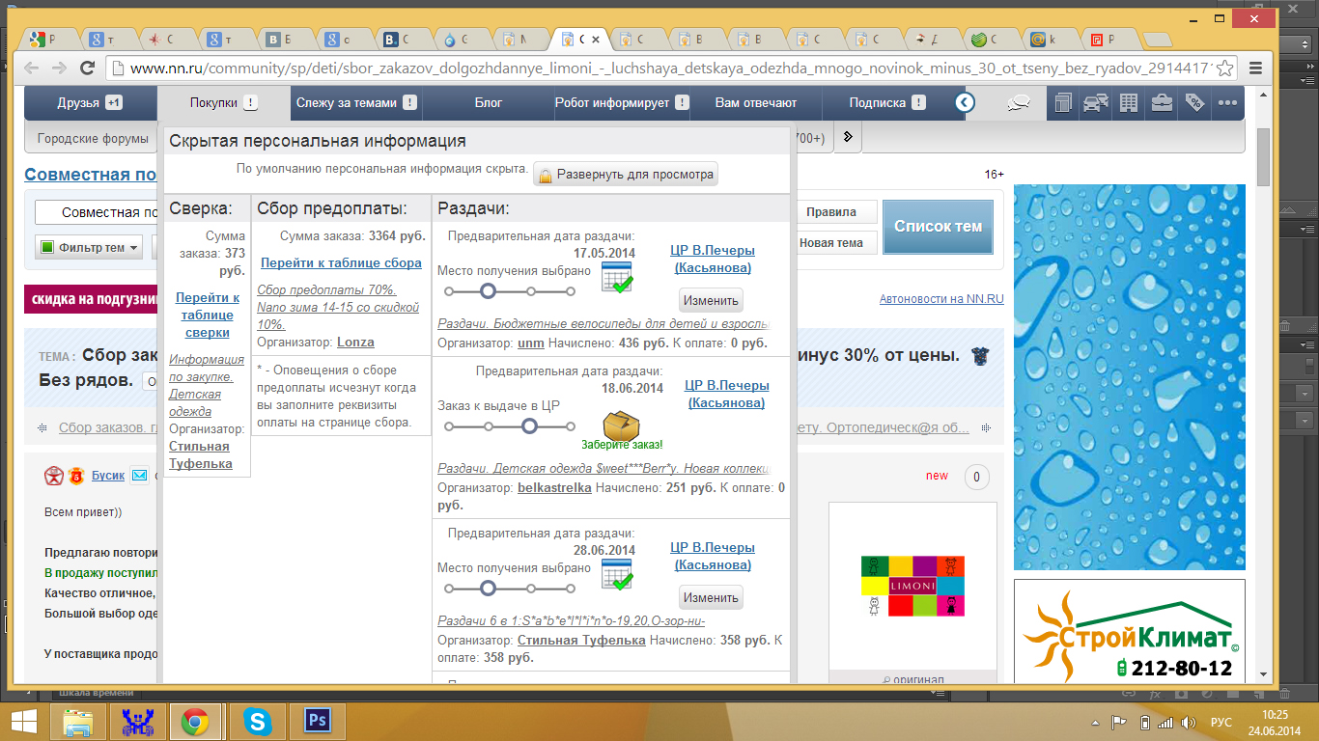1319x741 pixels.
Task: Click the language indicator РУС in taskbar
Action: (1221, 723)
